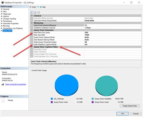The image size is (143, 117).
Task: Select the Extended Properties page
Action: (x=11, y=24)
